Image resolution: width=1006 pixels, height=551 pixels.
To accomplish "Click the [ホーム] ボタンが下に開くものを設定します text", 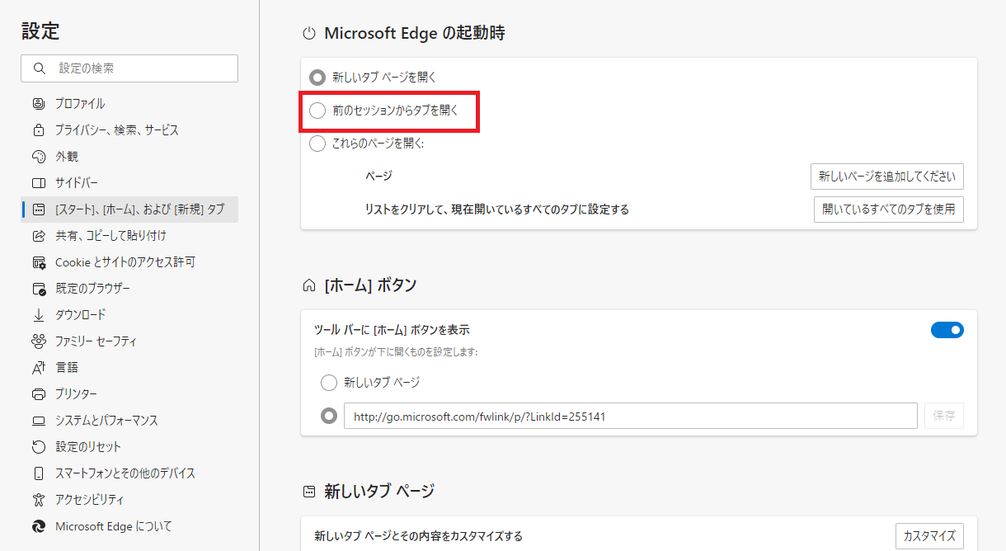I will pos(396,352).
